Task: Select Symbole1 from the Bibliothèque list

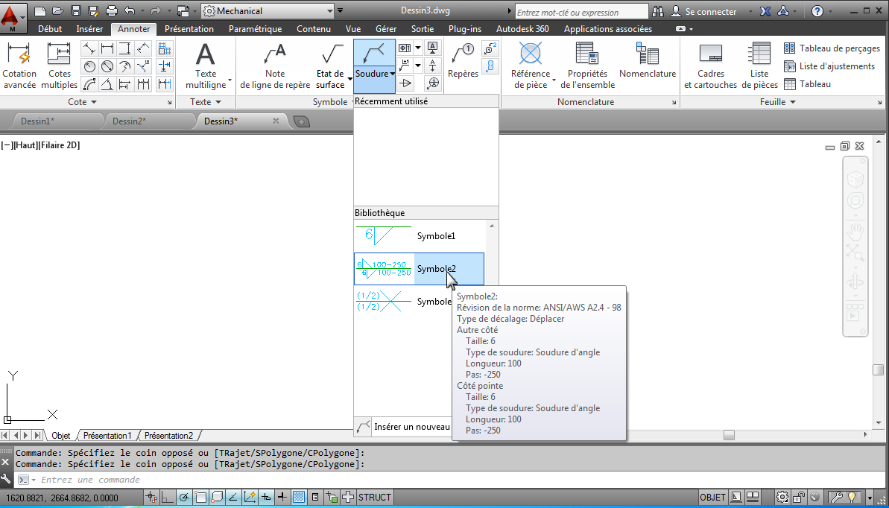Action: click(420, 236)
